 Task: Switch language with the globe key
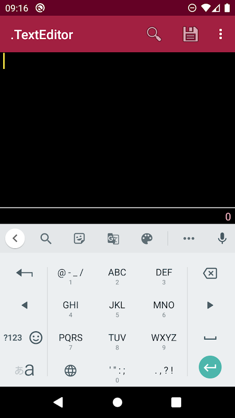(70, 370)
